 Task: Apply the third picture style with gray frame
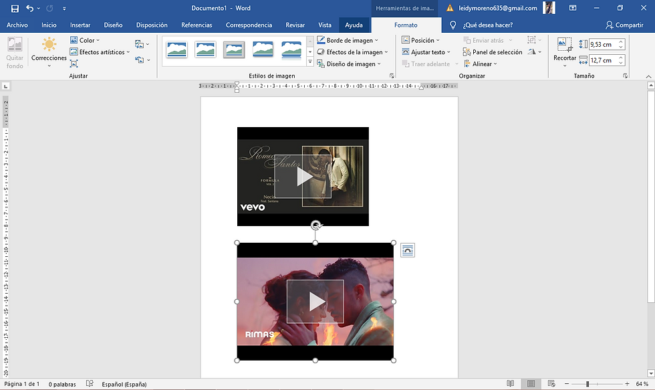(234, 50)
